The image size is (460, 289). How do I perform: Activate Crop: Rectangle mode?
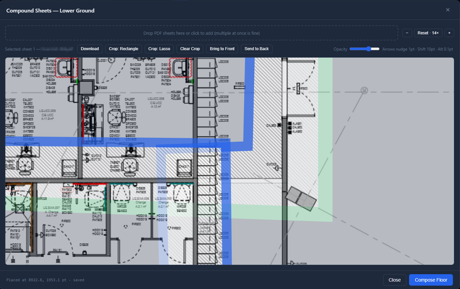click(123, 49)
